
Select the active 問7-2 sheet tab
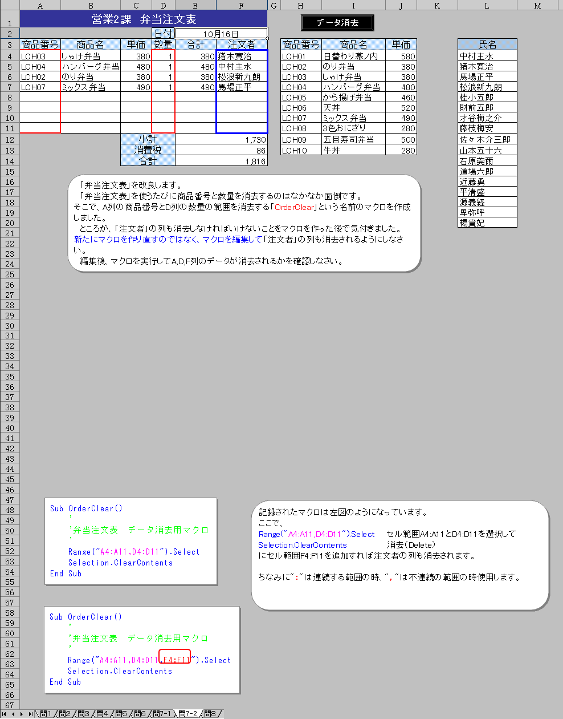coord(188,714)
